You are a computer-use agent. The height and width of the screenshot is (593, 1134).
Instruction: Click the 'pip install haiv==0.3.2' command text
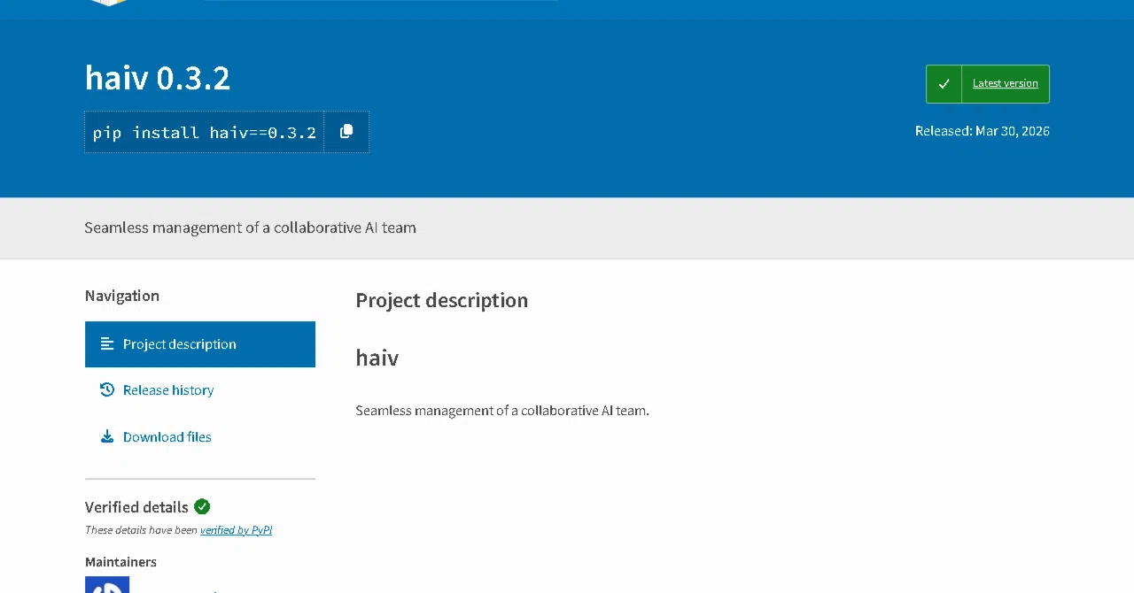pyautogui.click(x=205, y=133)
